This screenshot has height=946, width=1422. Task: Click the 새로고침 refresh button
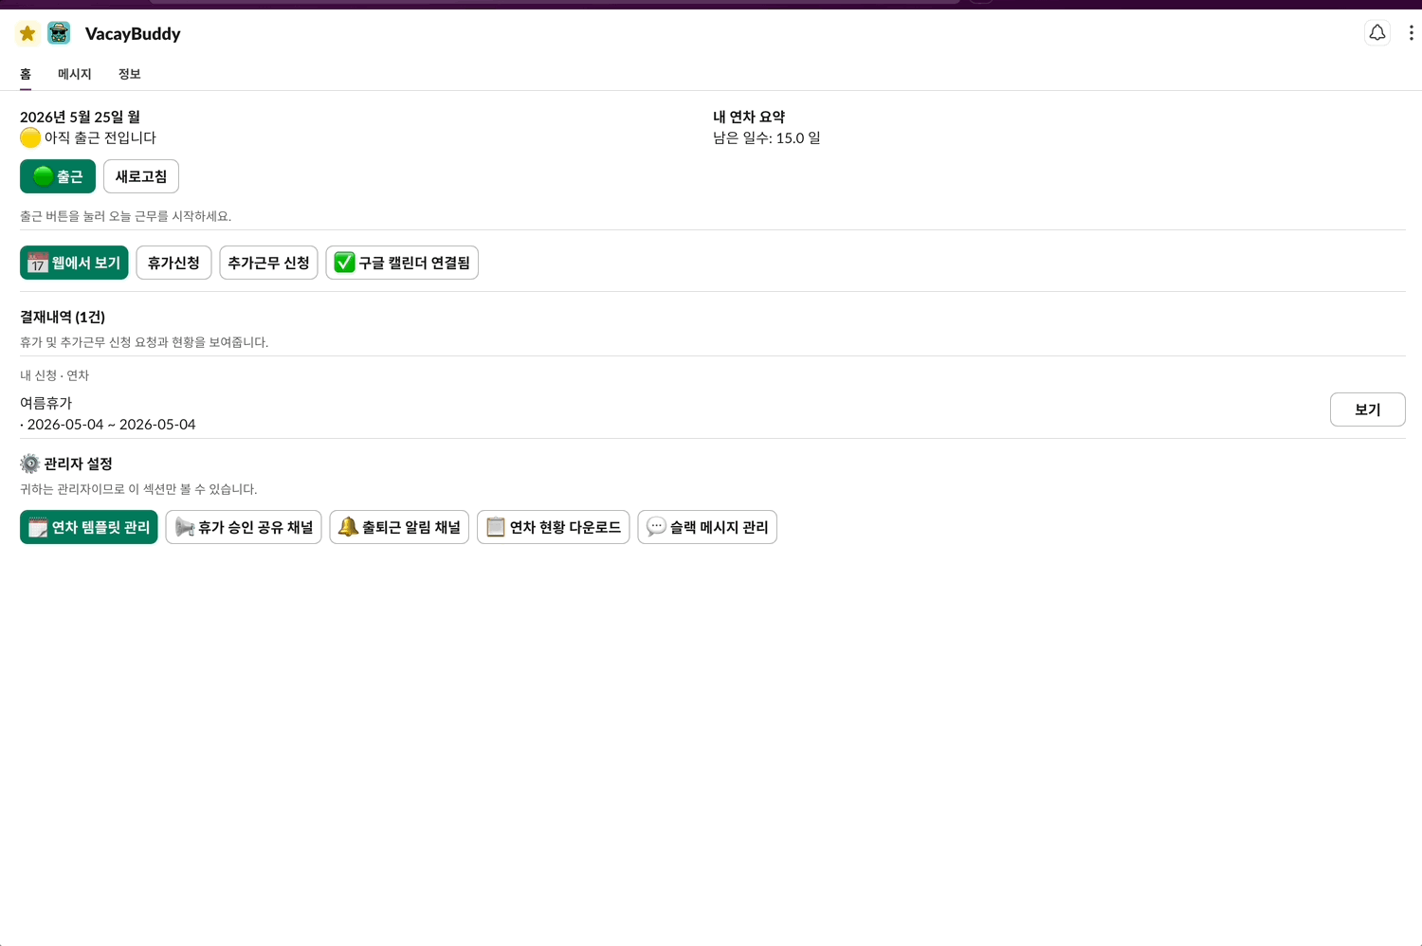point(141,176)
